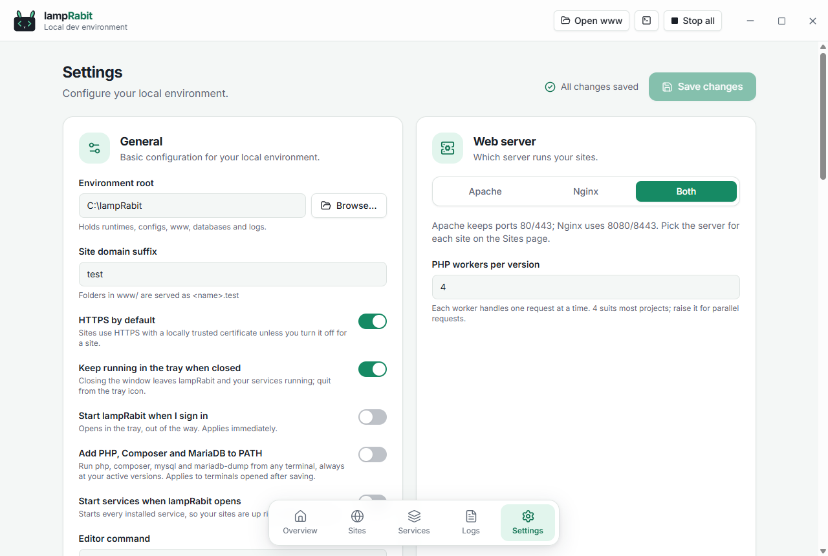Screen dimensions: 828x556
Task: Click the Web server gear icon
Action: point(448,148)
